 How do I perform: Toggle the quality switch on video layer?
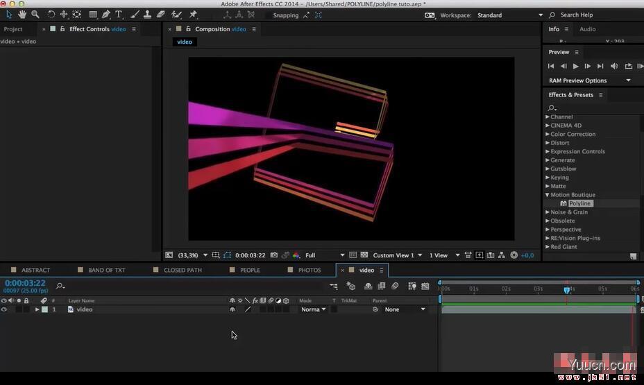click(x=248, y=309)
